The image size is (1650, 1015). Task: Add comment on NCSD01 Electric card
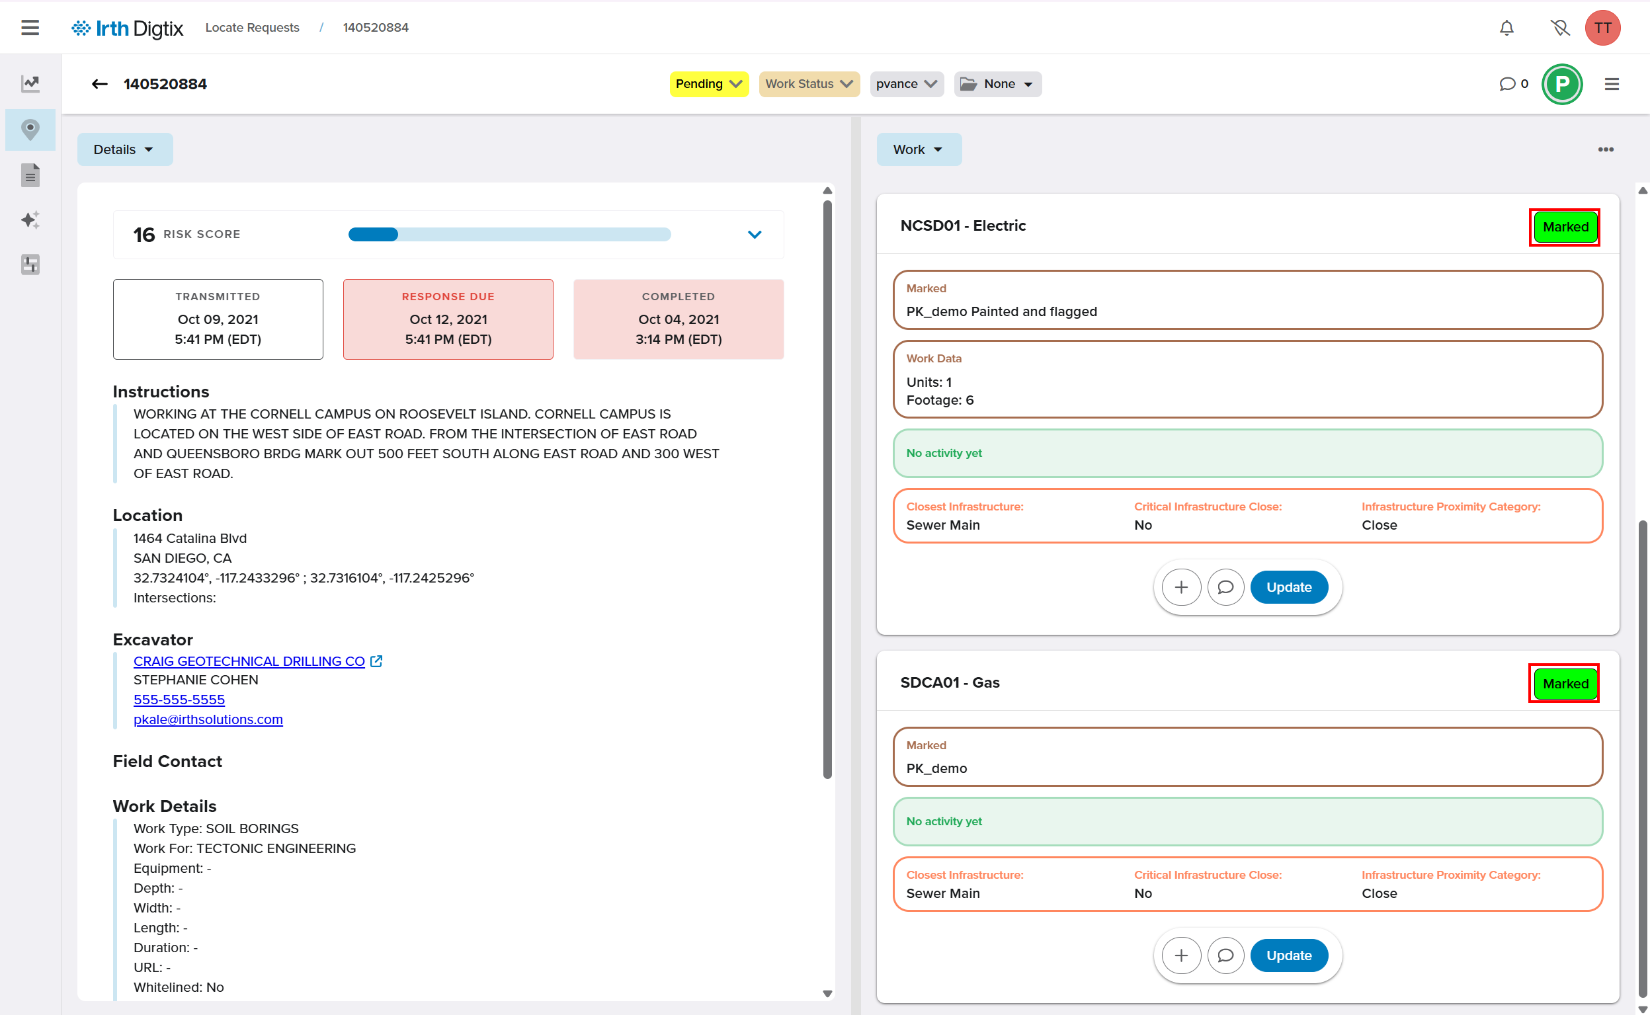[1225, 587]
